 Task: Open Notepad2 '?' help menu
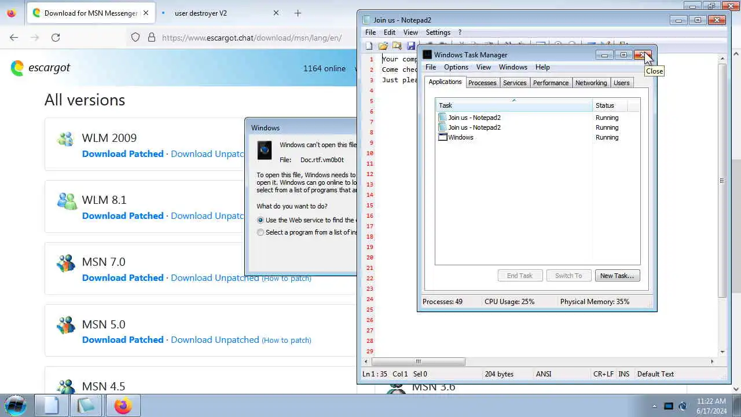click(x=460, y=32)
